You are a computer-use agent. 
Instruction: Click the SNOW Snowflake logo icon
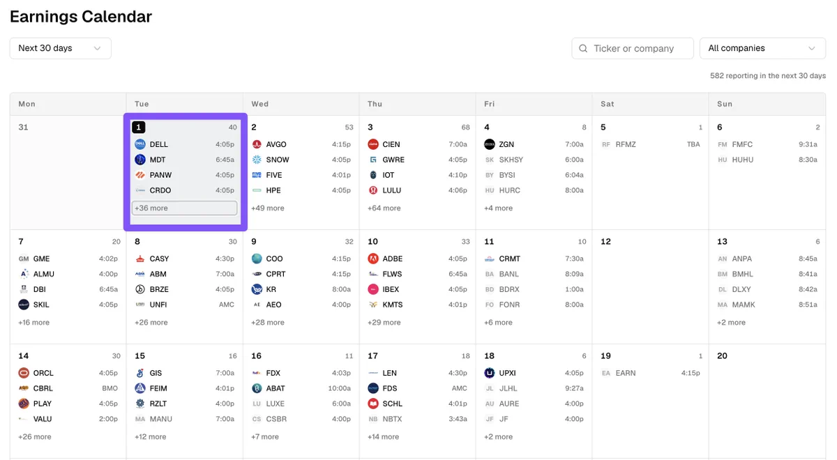[257, 160]
